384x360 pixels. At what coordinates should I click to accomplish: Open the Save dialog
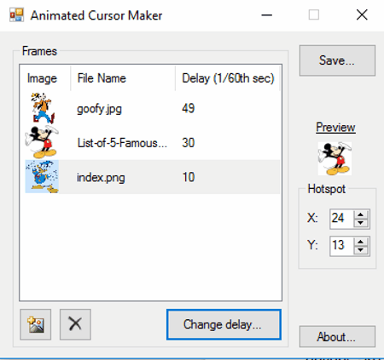337,60
